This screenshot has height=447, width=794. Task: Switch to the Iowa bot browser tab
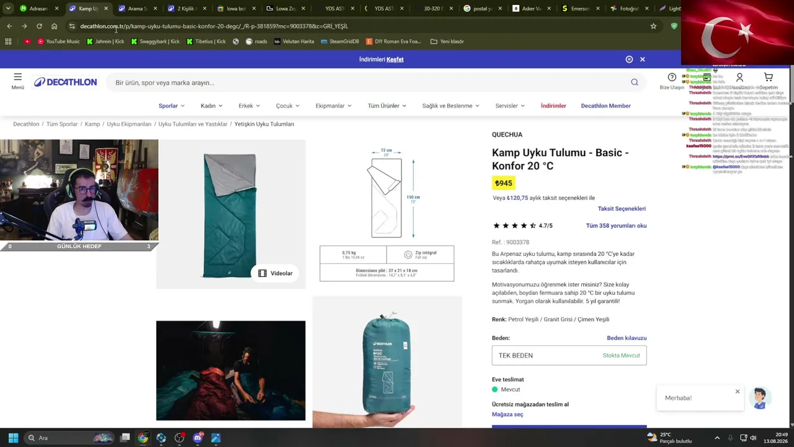tap(237, 9)
